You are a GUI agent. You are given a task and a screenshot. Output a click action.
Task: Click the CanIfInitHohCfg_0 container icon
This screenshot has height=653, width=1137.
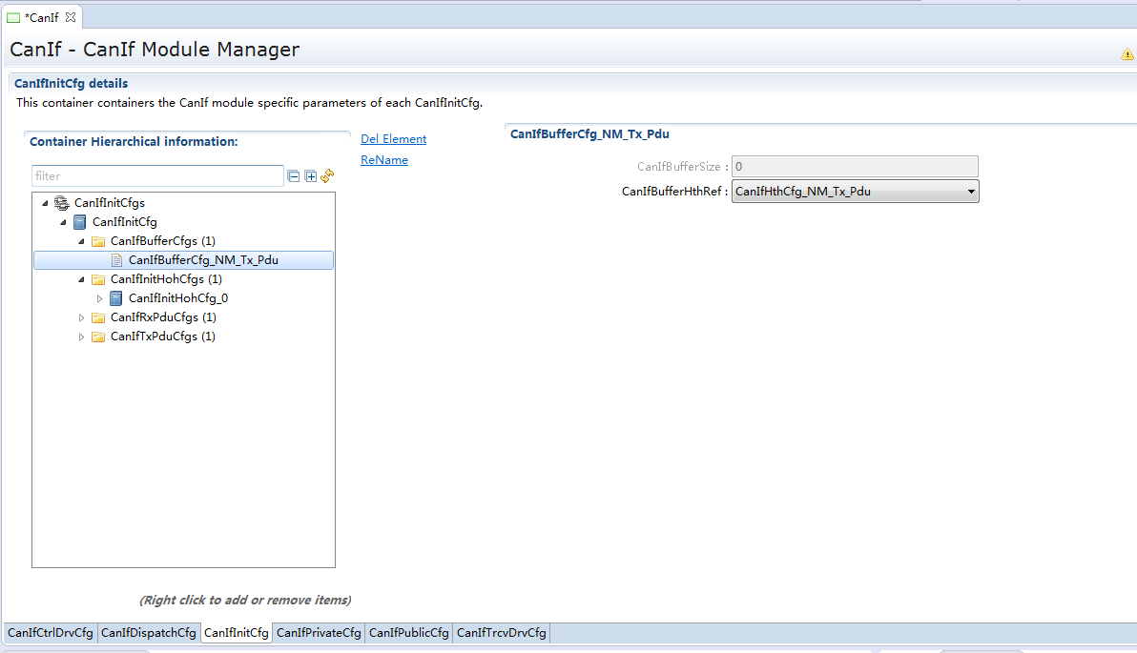(x=116, y=298)
